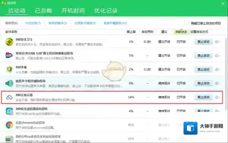Click the Realtek sound card speaker icon

click(10, 83)
